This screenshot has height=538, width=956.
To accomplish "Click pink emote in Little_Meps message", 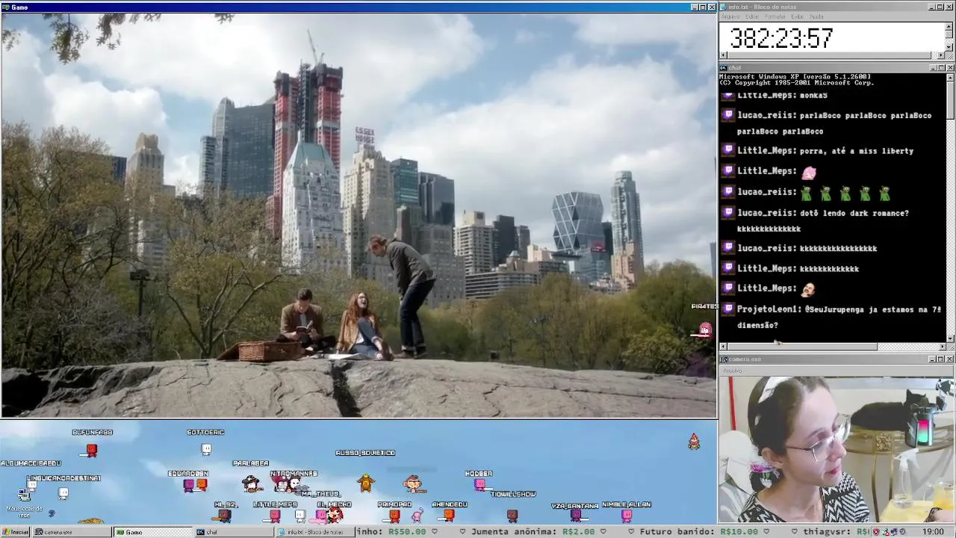I will click(x=809, y=173).
